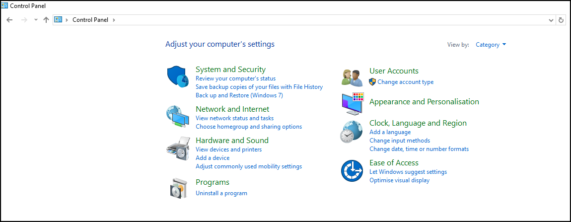Open the Recent locations dropdown arrow
571x222 pixels.
[x=36, y=20]
